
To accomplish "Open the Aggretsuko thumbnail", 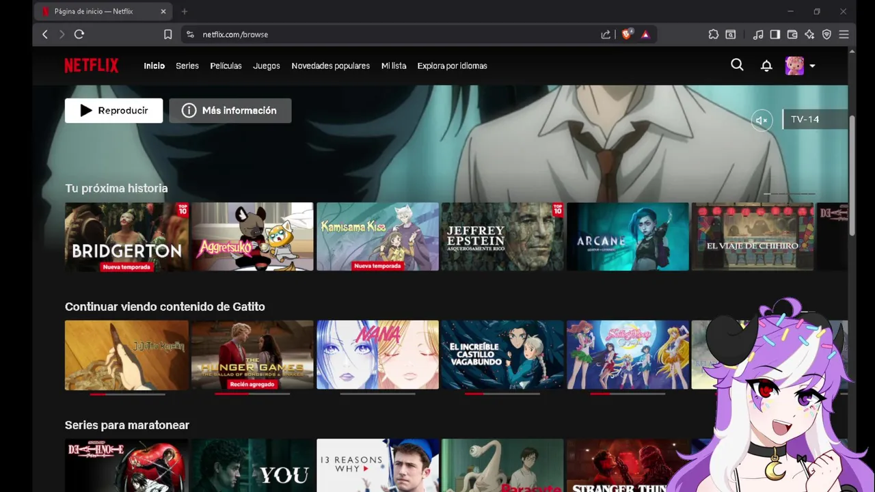I will pyautogui.click(x=252, y=236).
